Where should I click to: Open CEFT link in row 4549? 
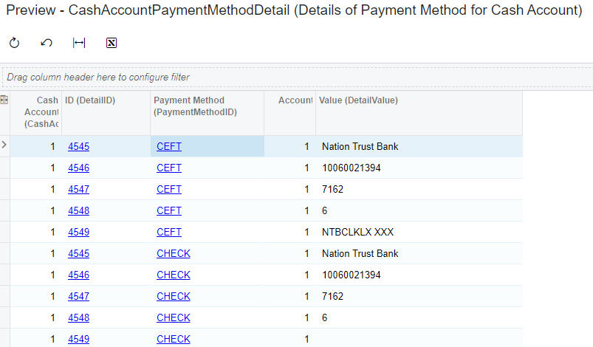pos(169,232)
